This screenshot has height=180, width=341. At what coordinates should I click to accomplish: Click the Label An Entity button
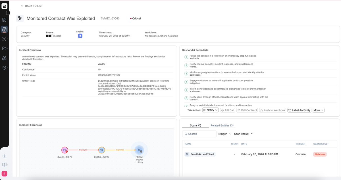coord(299,110)
